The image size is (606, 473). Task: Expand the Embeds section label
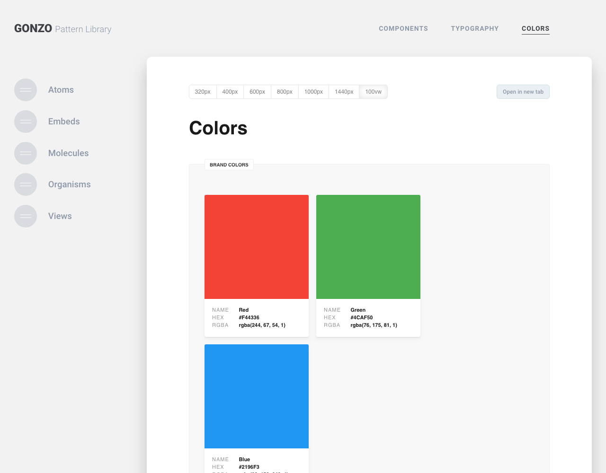coord(64,122)
